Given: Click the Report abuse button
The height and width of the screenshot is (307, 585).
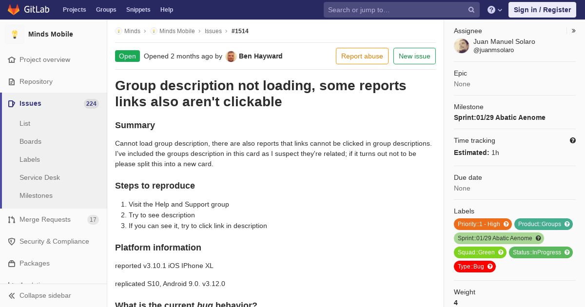Looking at the screenshot, I should tap(362, 56).
